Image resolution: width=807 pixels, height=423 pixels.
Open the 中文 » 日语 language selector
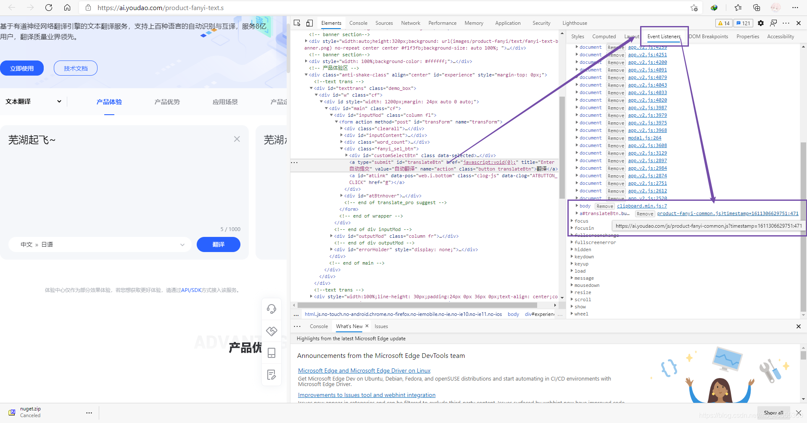(x=100, y=244)
